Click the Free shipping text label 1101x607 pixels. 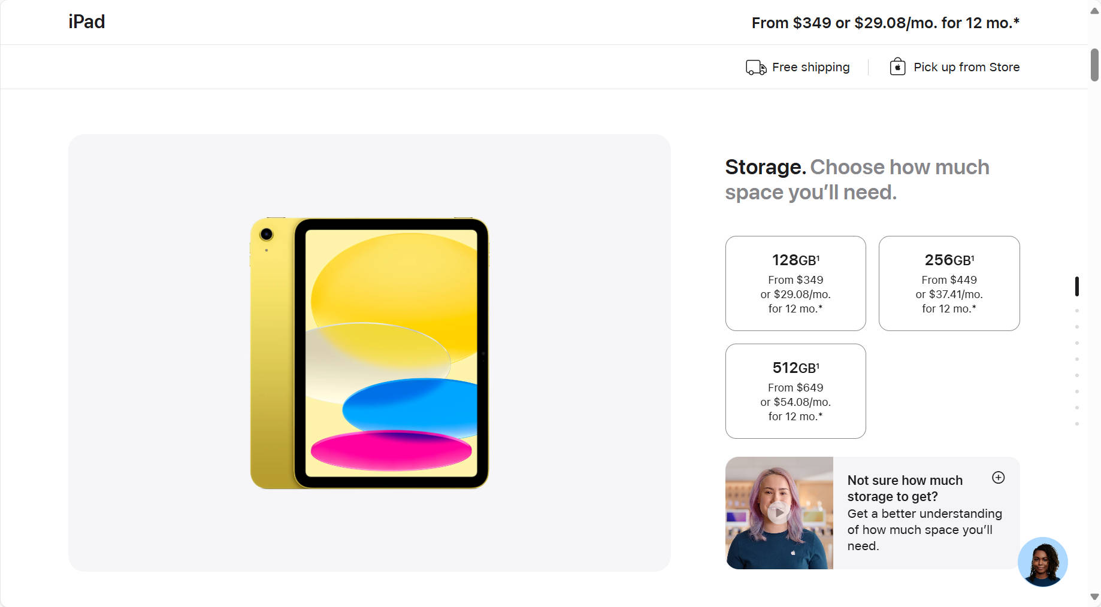810,67
